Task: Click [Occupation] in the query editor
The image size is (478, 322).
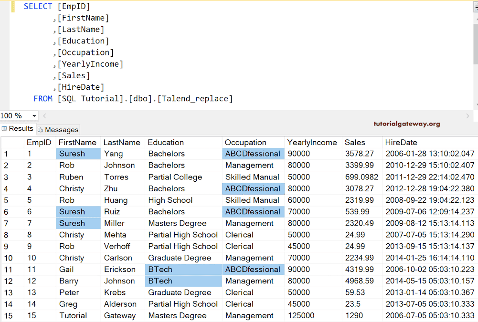Action: pos(85,52)
